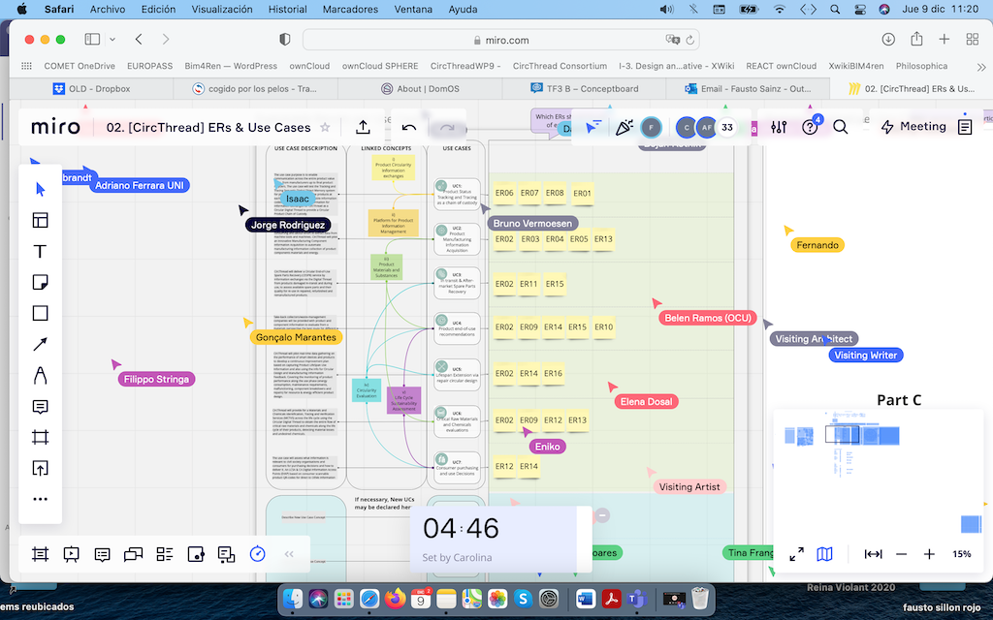Select the Text tool
Viewport: 993px width, 620px height.
click(40, 251)
